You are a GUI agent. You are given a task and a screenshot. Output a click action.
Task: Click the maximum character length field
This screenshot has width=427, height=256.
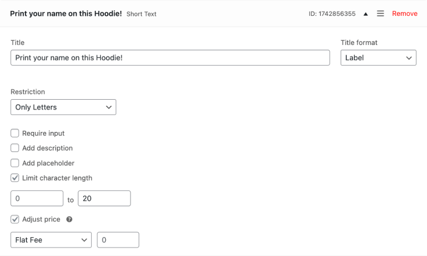(x=104, y=199)
